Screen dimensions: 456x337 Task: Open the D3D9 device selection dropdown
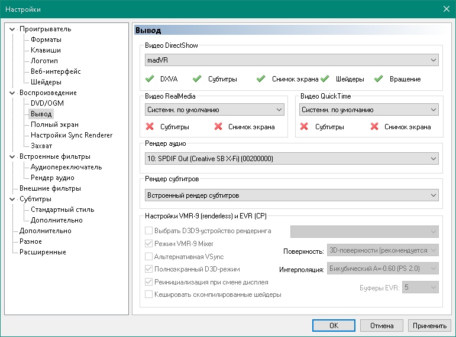[364, 231]
